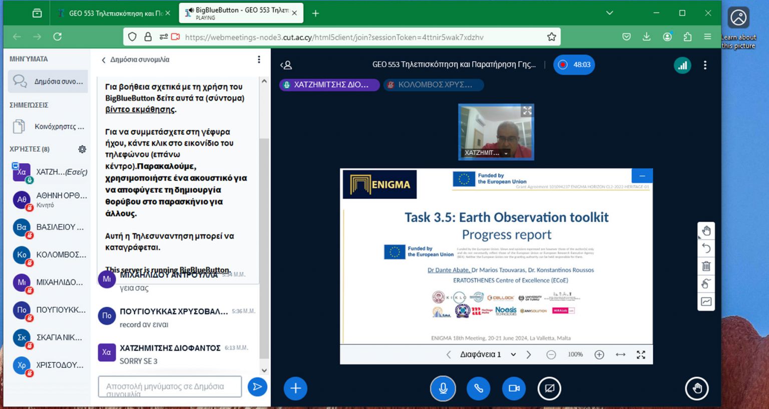Mute the microphone button
The height and width of the screenshot is (409, 769).
443,388
